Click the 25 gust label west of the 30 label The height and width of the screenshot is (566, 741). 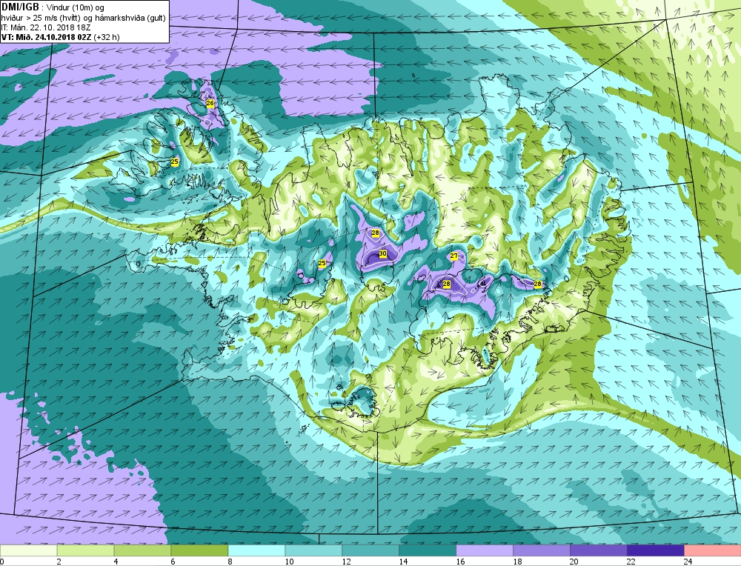322,263
